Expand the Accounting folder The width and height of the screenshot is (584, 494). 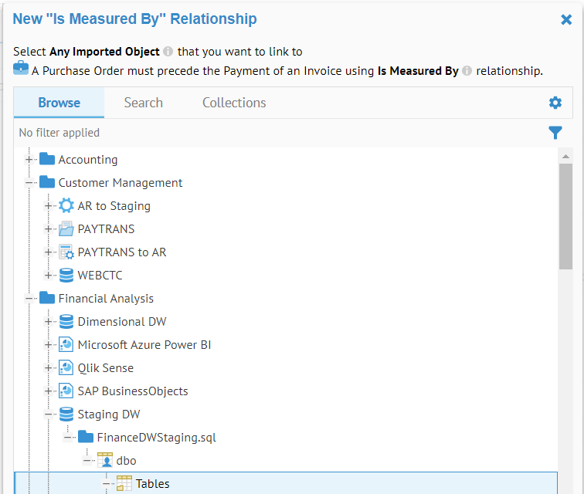[x=29, y=160]
